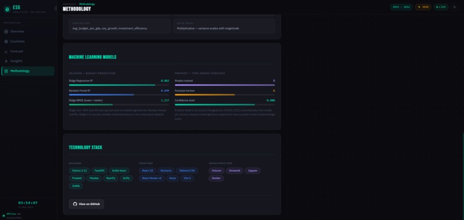Click the Recharts tag
Screen dimensions: 464x220
tap(166, 170)
